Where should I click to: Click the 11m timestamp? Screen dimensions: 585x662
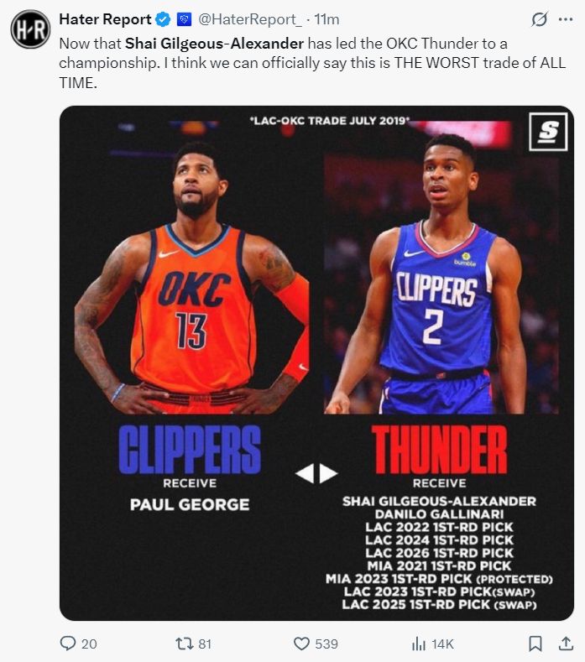[x=326, y=19]
